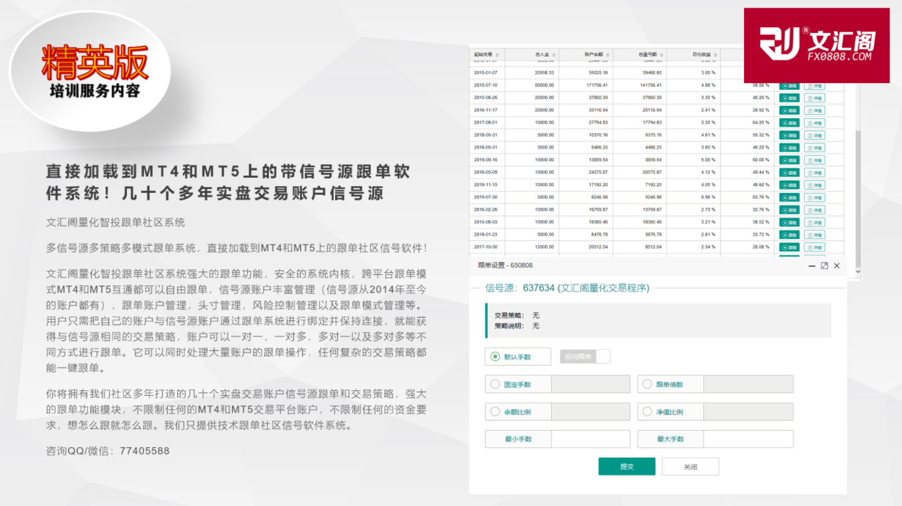This screenshot has height=506, width=902.
Task: Click the 最大手数 input field
Action: click(x=748, y=439)
